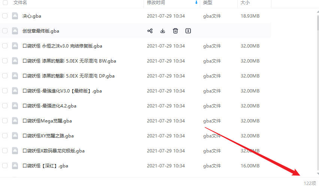Sort list by 文件名 column header

coord(20,3)
